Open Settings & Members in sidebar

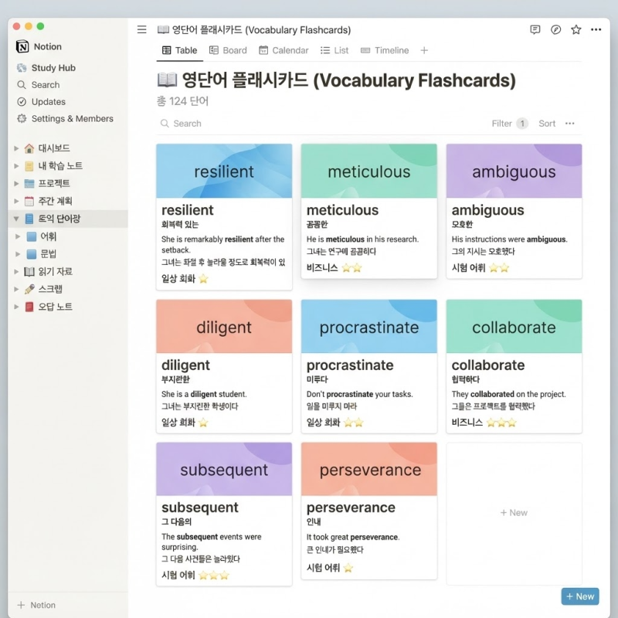click(x=66, y=119)
